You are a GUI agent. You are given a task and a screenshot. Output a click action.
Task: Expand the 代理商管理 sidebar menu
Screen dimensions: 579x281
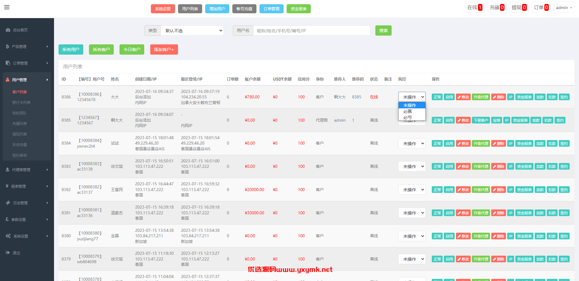pos(27,170)
